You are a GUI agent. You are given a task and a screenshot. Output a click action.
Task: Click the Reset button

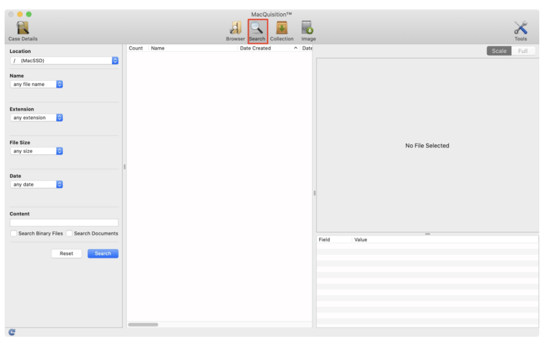coord(66,253)
